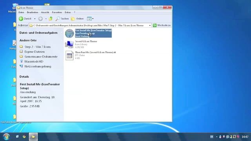Click the Netzwerkumgebung network icon

point(21,66)
